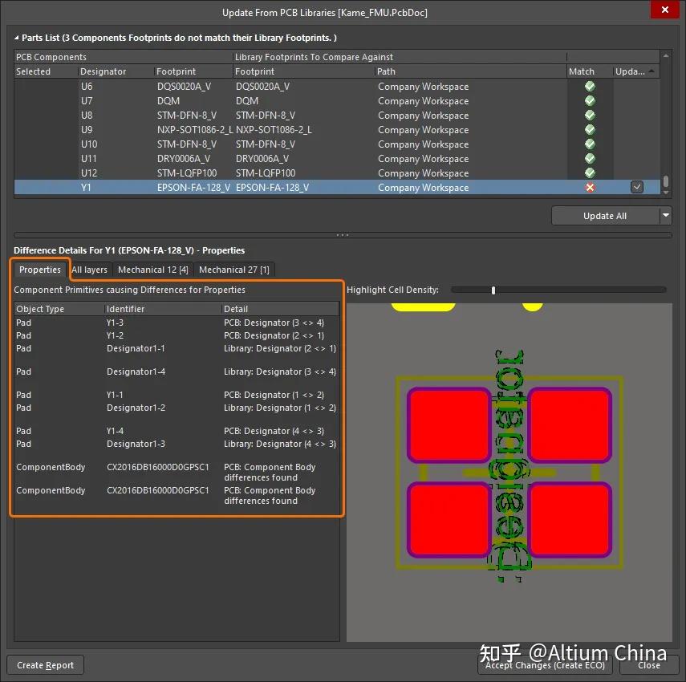This screenshot has width=686, height=682.
Task: Uncheck Y1's update checkbox
Action: tap(636, 186)
